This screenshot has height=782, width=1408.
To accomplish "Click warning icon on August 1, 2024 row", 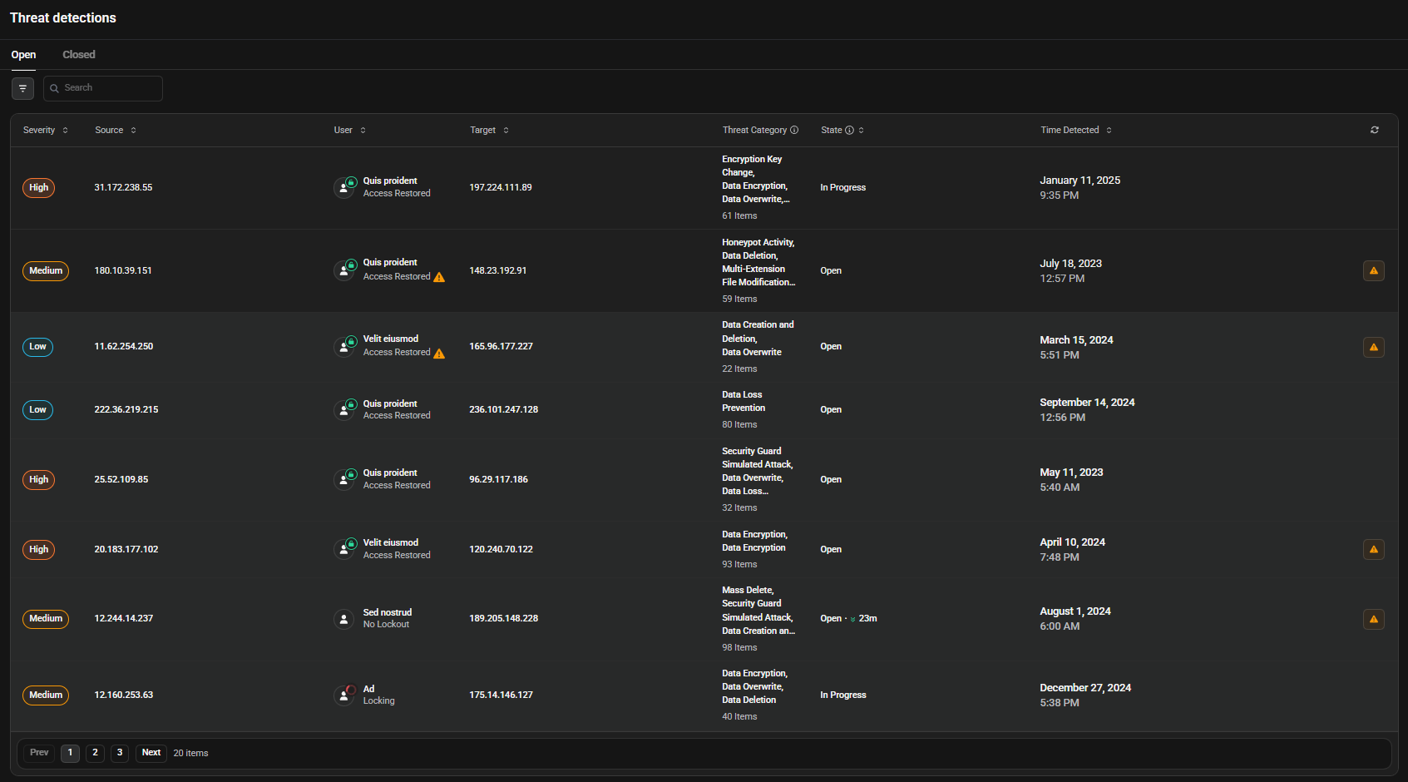I will [1373, 619].
